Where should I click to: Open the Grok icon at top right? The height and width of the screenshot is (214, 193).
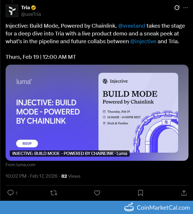(177, 8)
